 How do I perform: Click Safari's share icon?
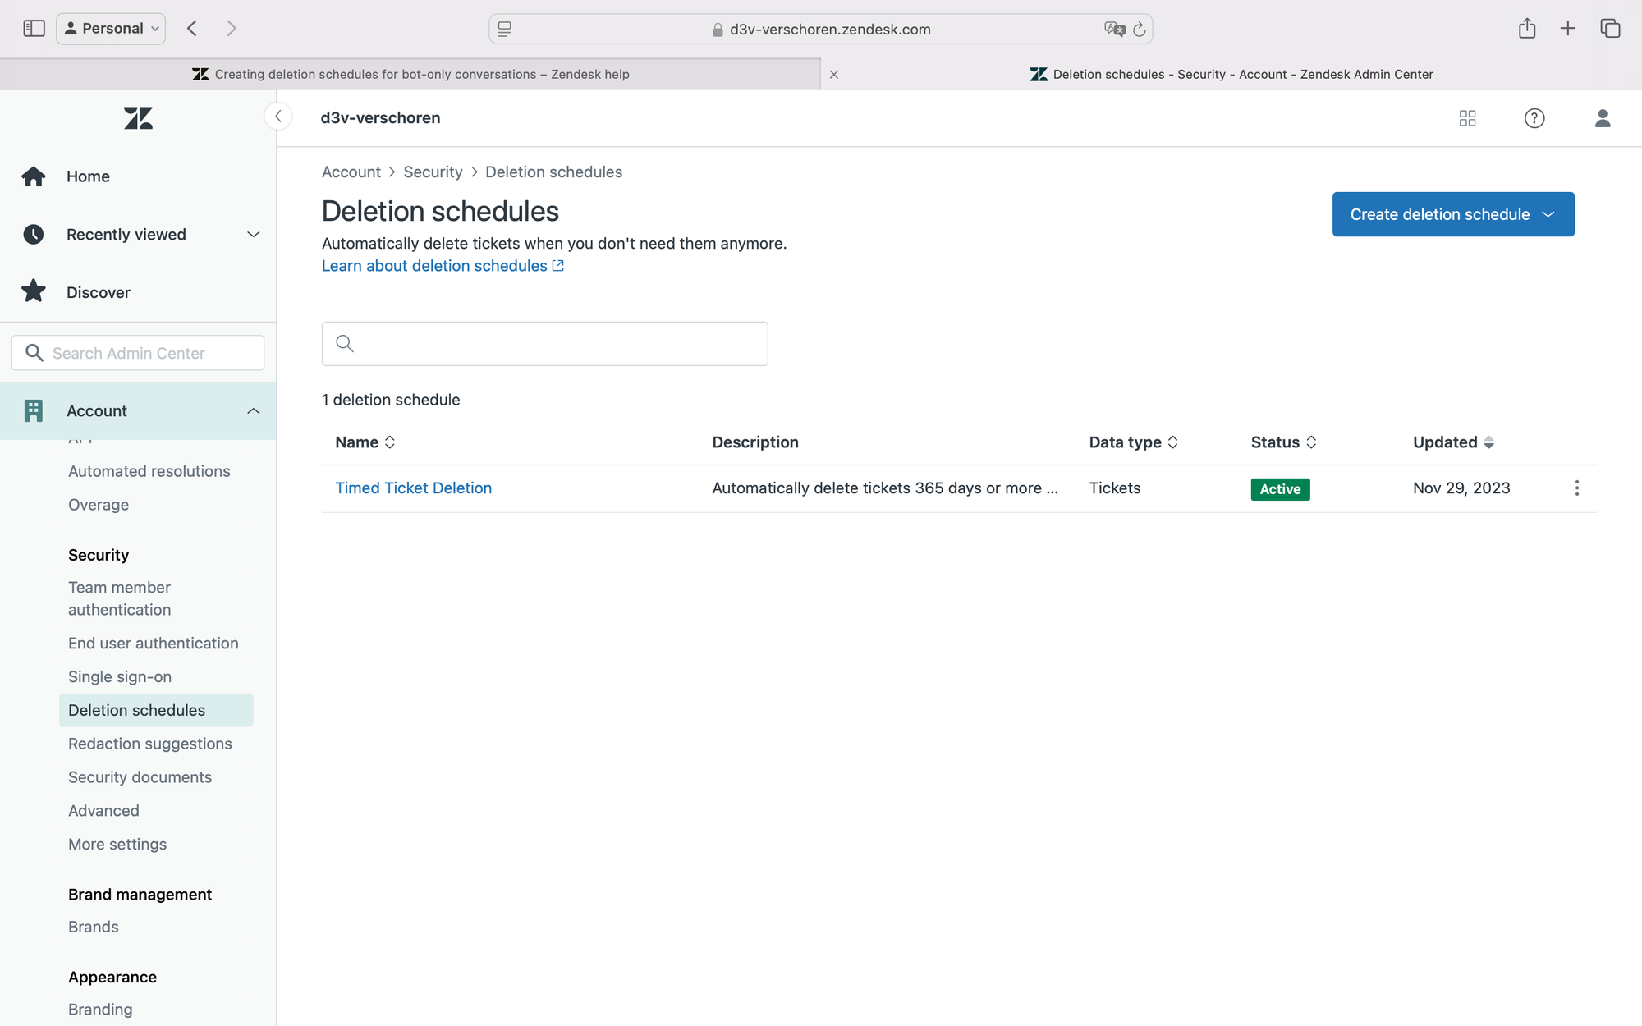pos(1526,29)
